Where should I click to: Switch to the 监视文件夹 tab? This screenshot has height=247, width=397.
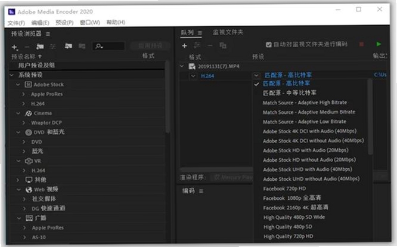point(228,32)
